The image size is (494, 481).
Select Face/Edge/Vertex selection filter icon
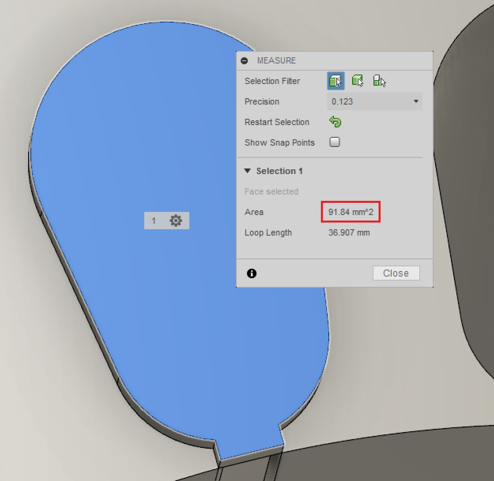pos(336,81)
